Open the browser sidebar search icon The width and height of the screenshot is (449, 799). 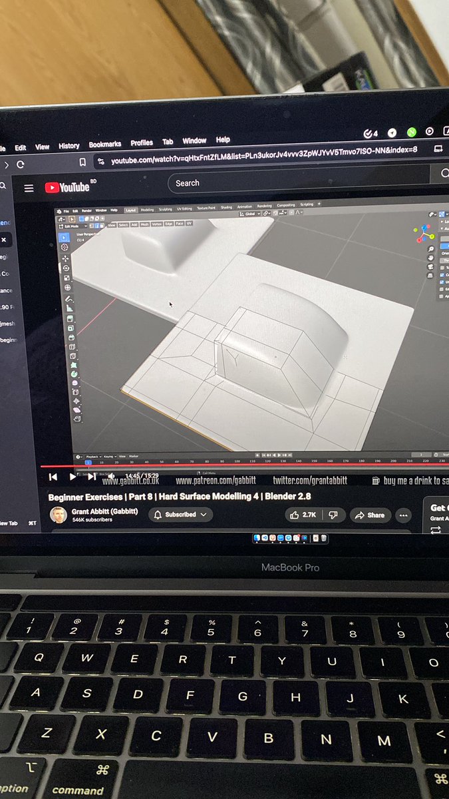coord(3,187)
